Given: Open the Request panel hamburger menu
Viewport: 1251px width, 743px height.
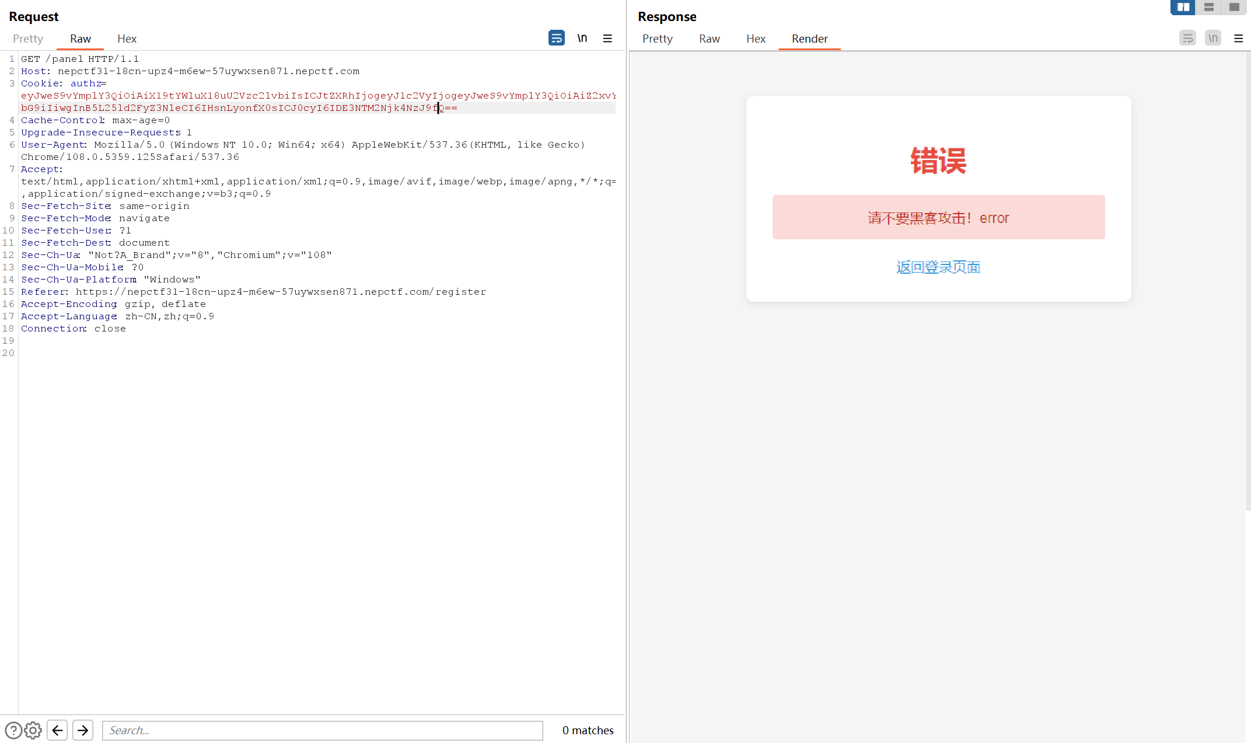Looking at the screenshot, I should [x=607, y=38].
